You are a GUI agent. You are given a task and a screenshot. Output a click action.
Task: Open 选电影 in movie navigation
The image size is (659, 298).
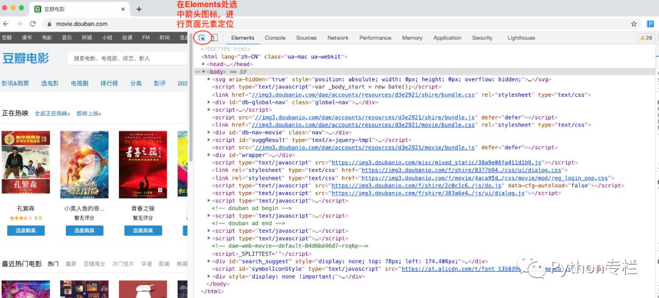(49, 83)
